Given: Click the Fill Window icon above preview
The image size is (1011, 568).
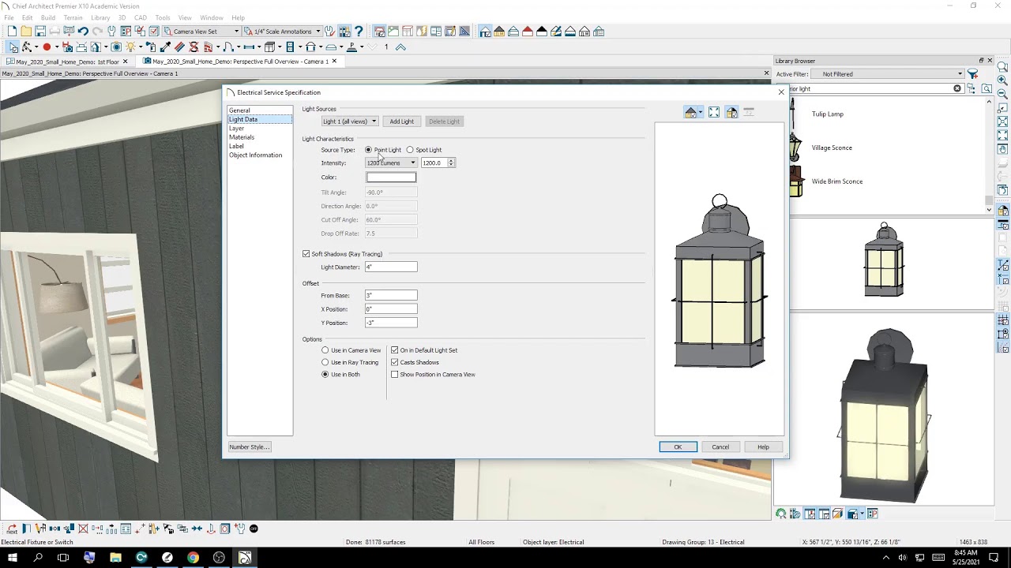Looking at the screenshot, I should click(x=714, y=113).
